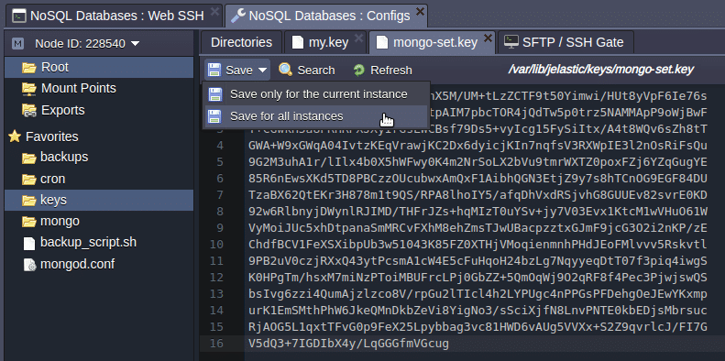Place cursor in line starting 85R6nEwsXKd5TD8
Screen dimensions: 725x361
pyautogui.click(x=478, y=179)
